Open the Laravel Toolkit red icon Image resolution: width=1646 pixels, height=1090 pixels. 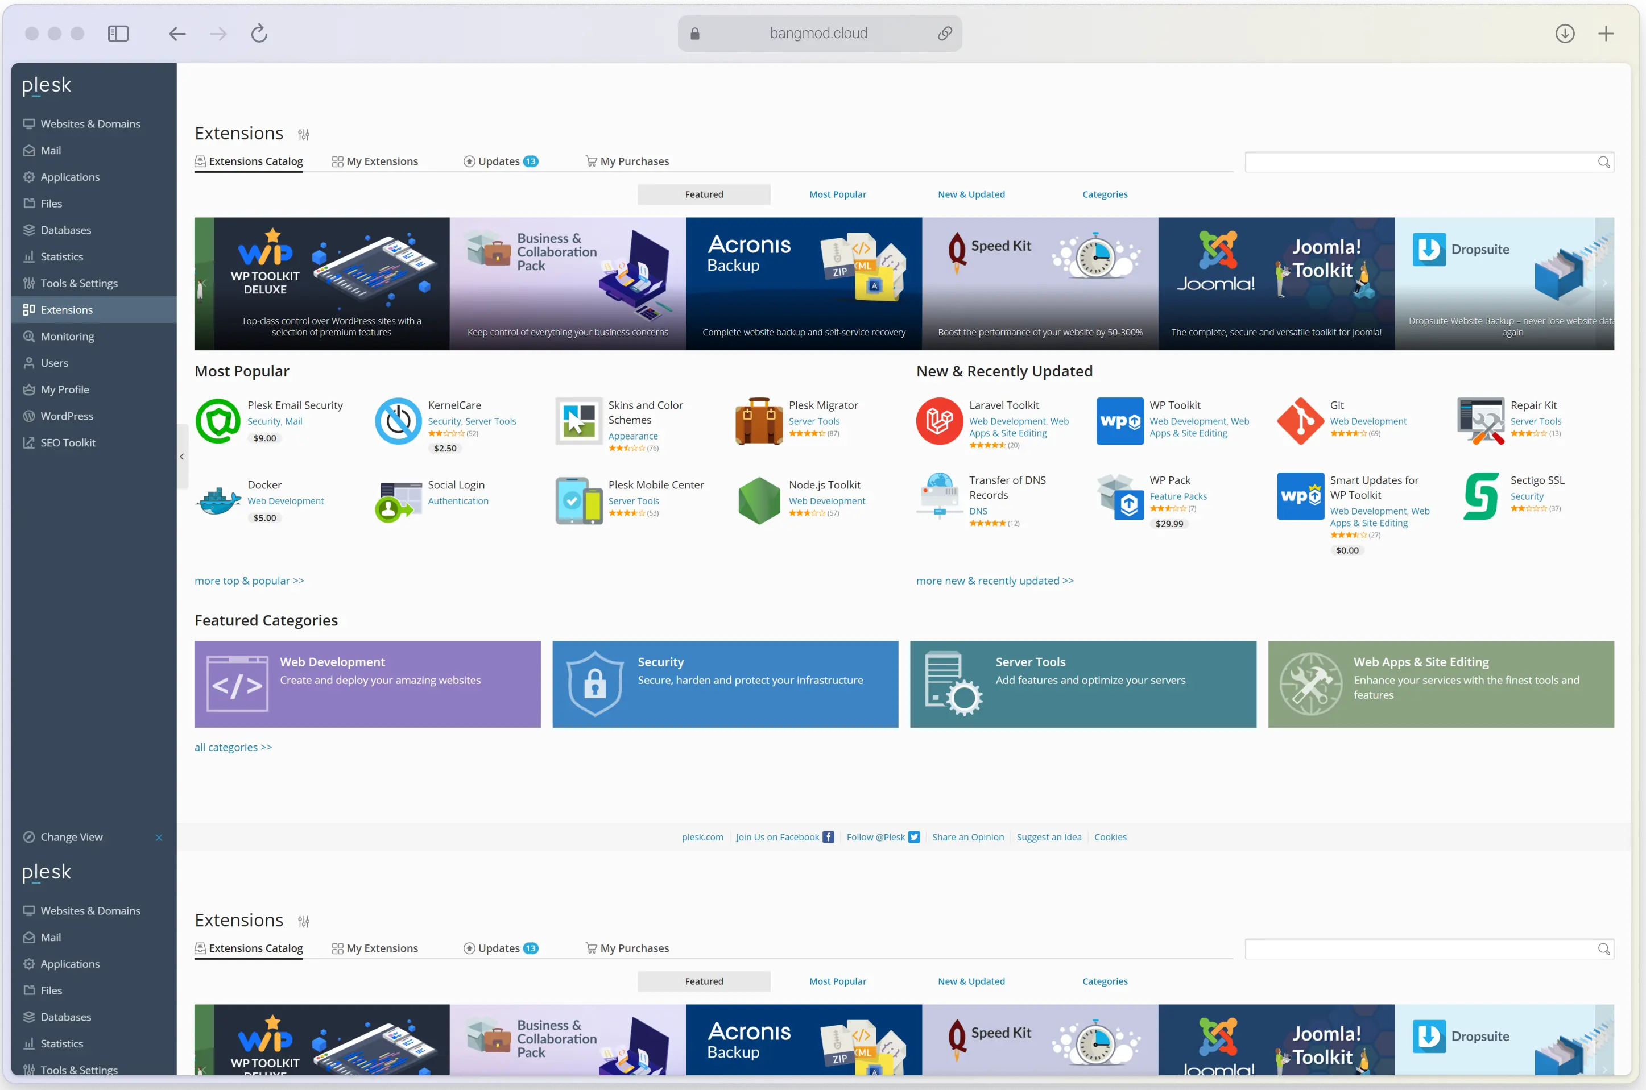coord(940,421)
